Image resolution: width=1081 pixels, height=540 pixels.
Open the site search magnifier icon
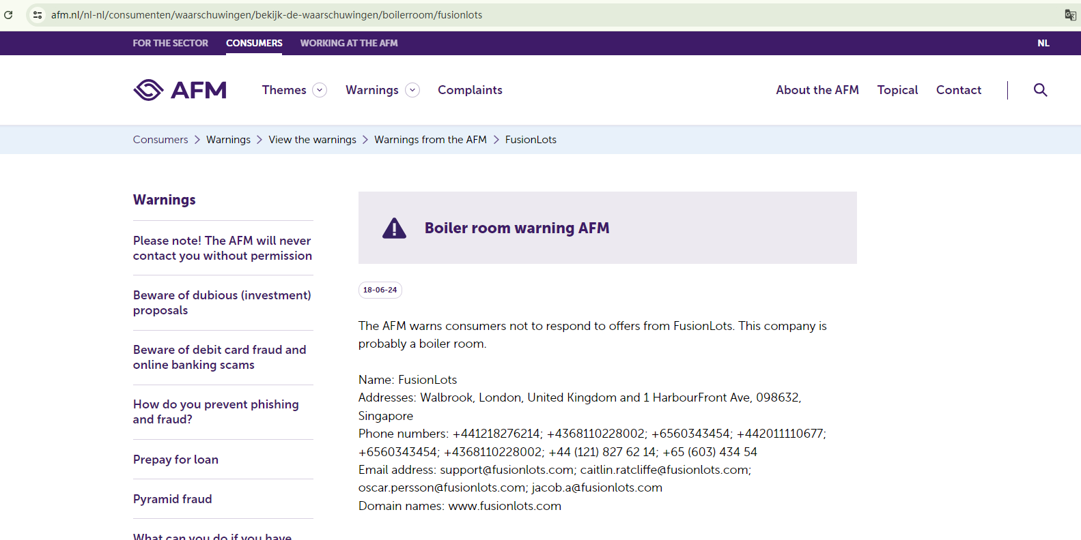pos(1040,90)
